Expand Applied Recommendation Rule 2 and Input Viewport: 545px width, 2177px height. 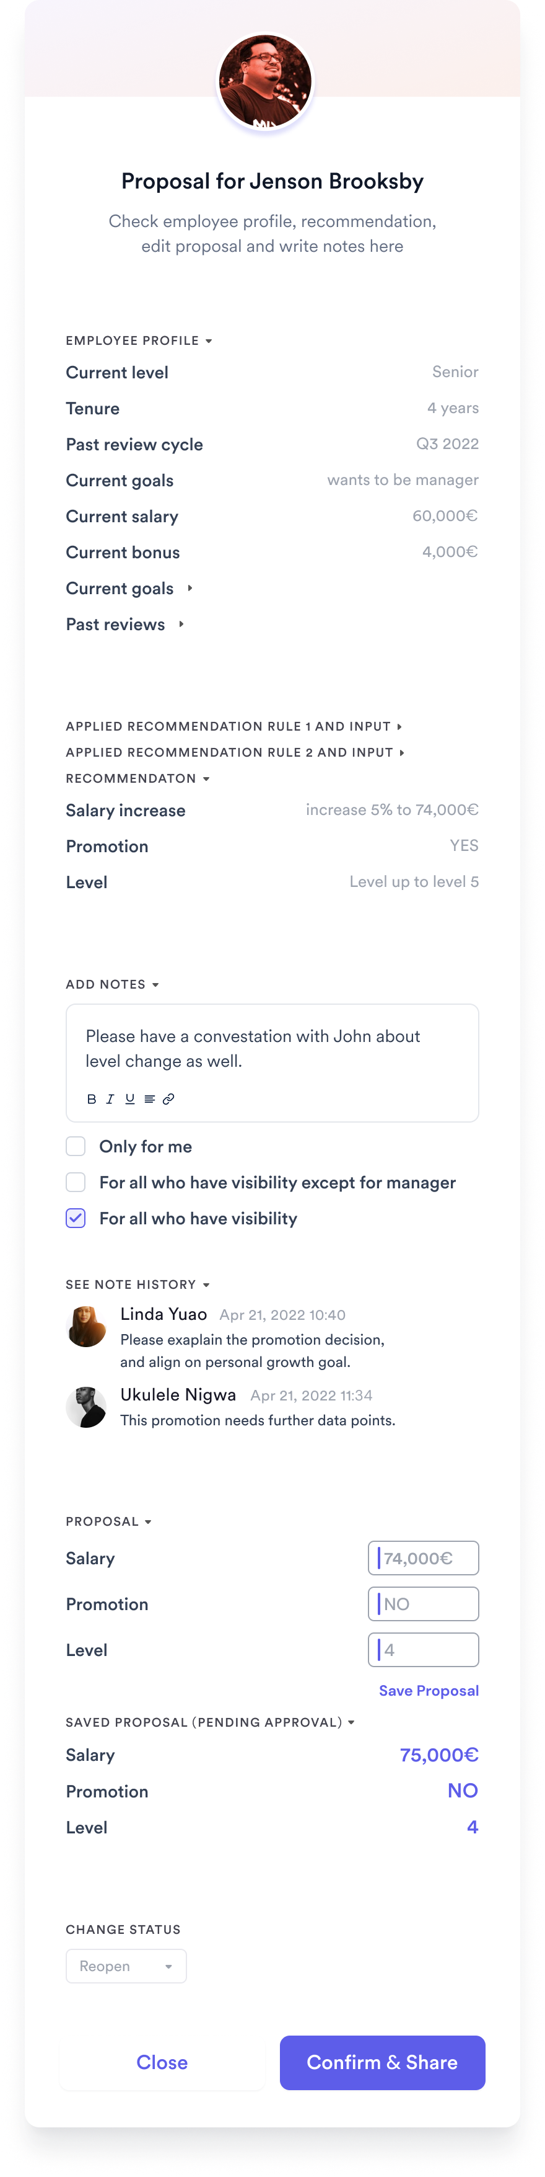coord(235,752)
